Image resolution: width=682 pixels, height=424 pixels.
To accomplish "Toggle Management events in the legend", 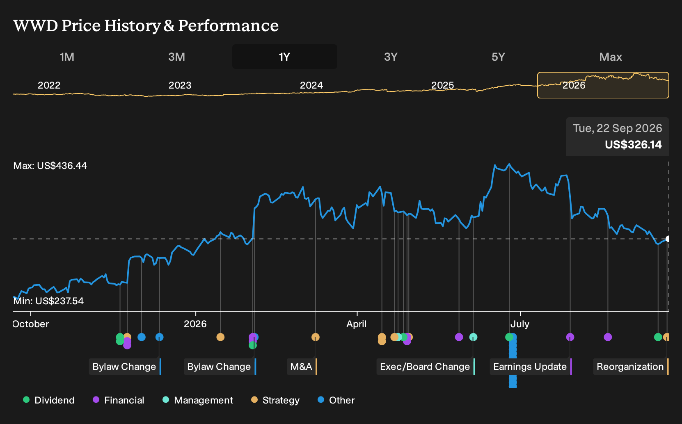I will click(197, 400).
